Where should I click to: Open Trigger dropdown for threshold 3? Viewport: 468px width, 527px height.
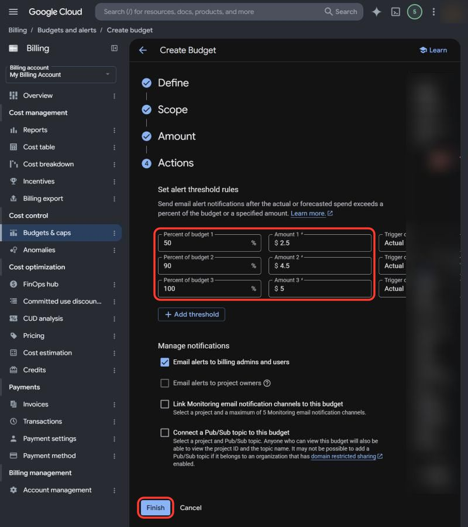click(x=392, y=288)
